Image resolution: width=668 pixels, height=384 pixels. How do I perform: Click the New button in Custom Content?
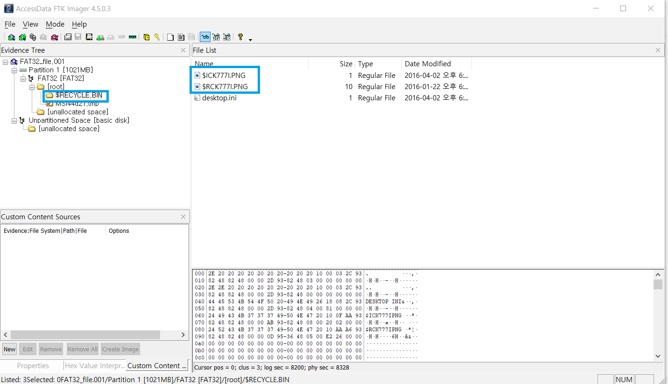click(9, 349)
